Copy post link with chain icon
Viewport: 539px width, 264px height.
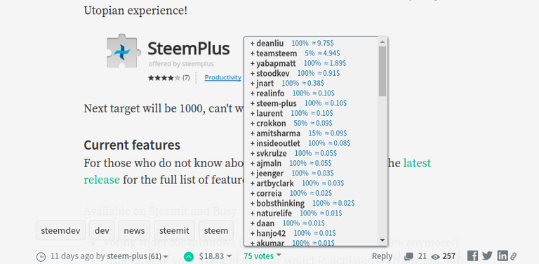click(x=513, y=256)
